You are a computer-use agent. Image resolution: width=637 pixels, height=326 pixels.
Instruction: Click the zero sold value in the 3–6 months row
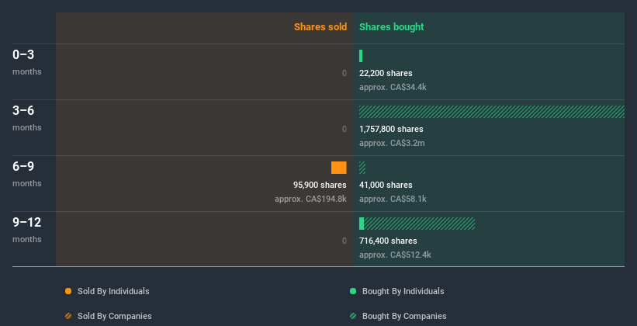344,129
